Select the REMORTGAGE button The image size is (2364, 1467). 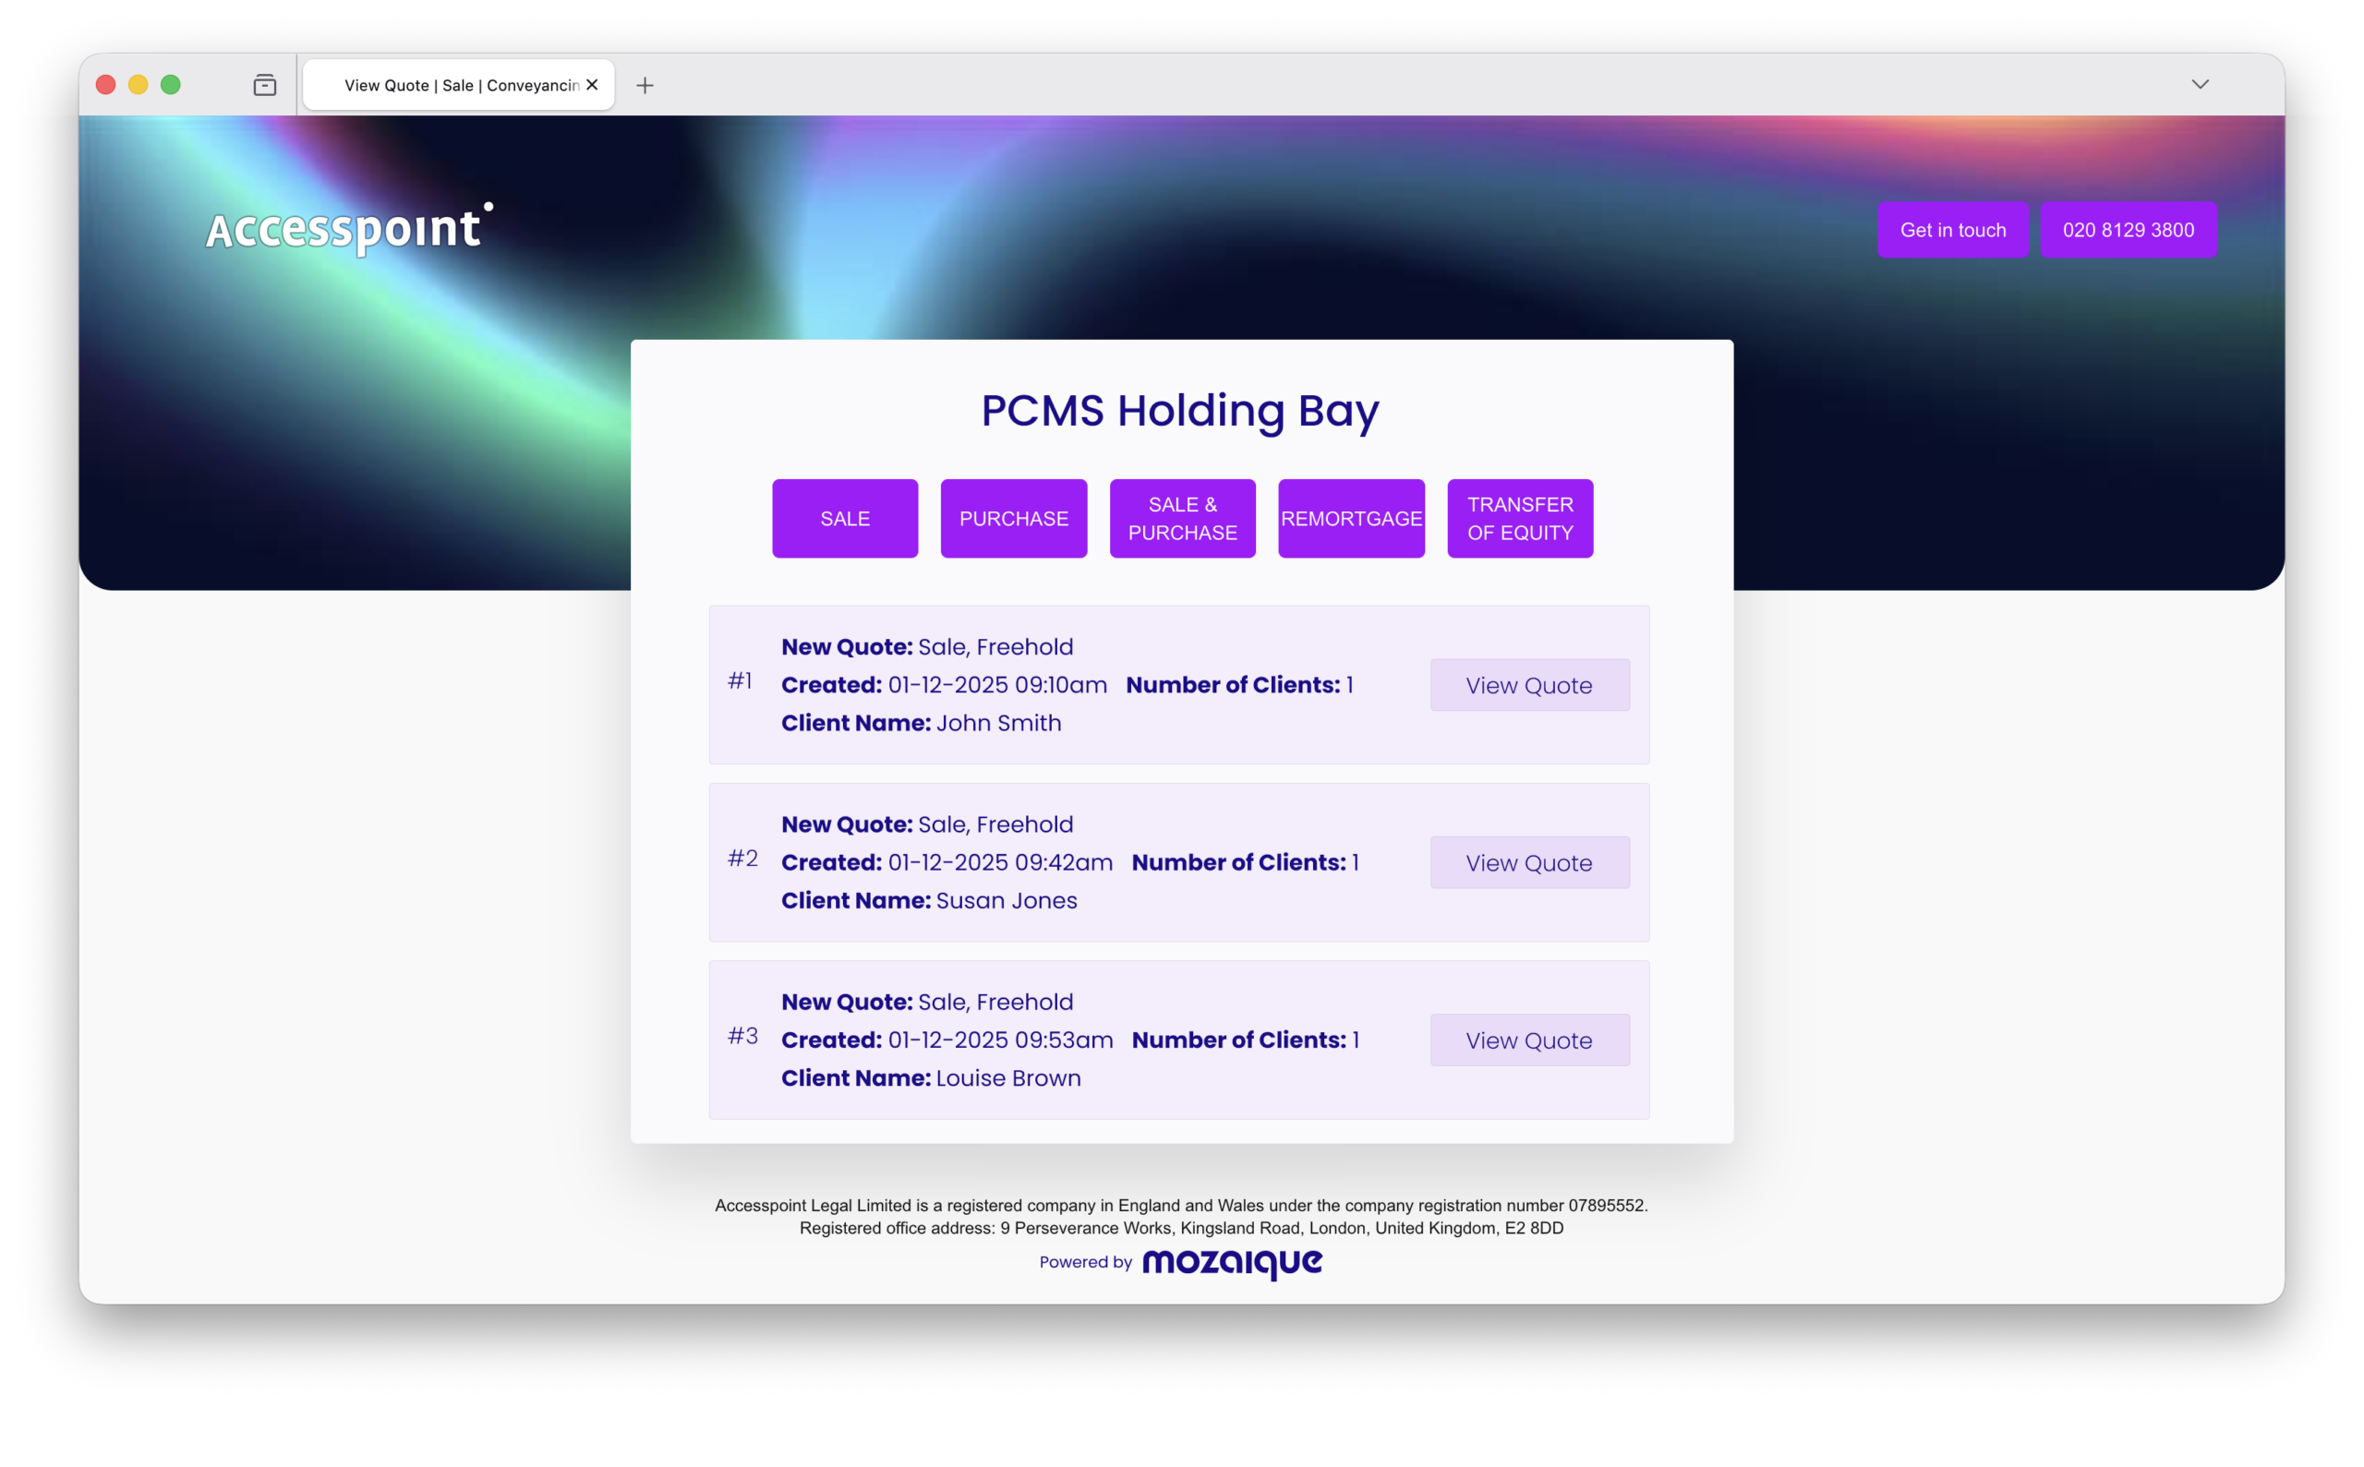pos(1351,518)
